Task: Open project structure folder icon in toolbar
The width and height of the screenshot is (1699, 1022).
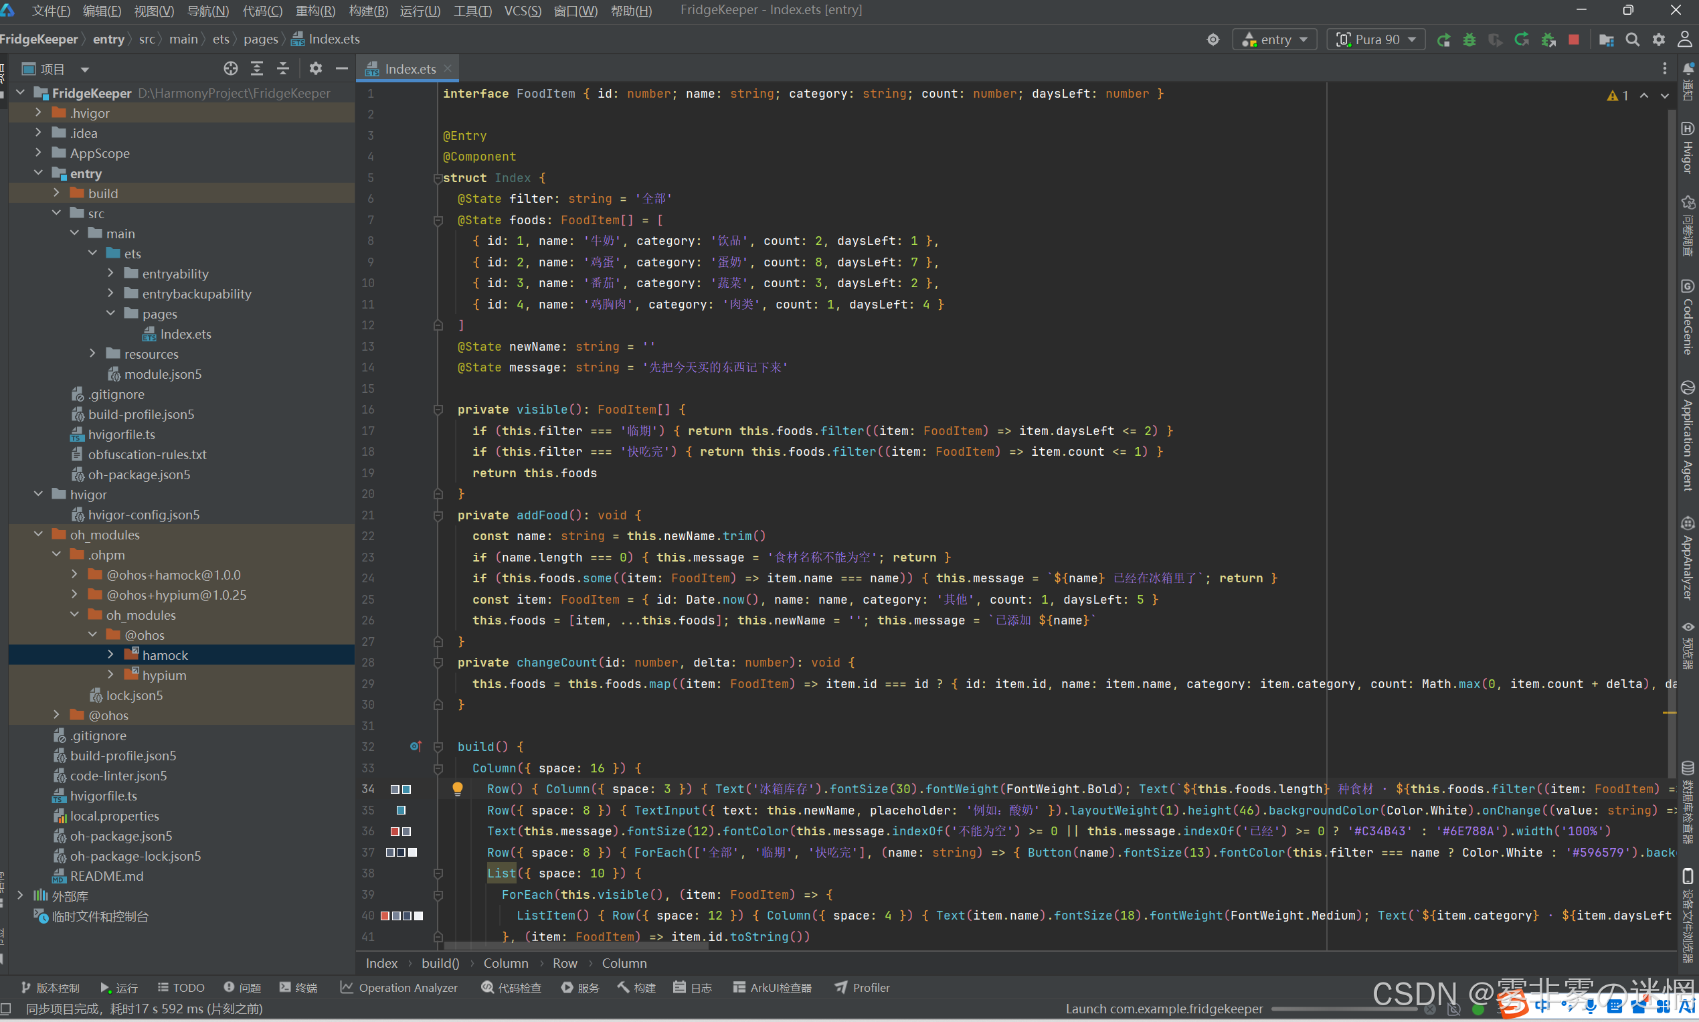Action: tap(1606, 40)
